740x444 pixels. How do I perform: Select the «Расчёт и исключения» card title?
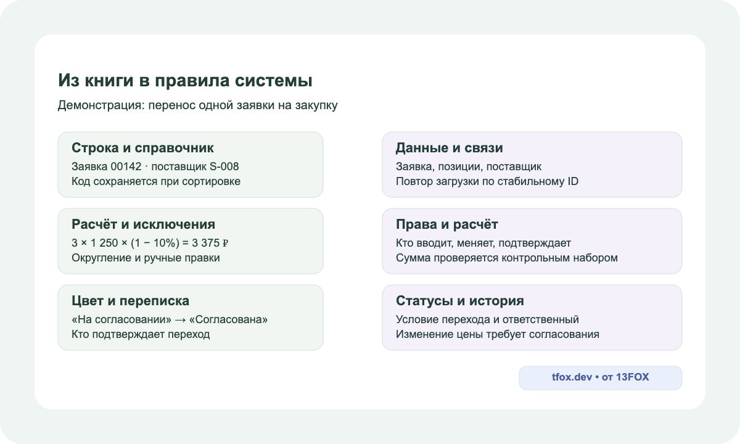tap(144, 224)
